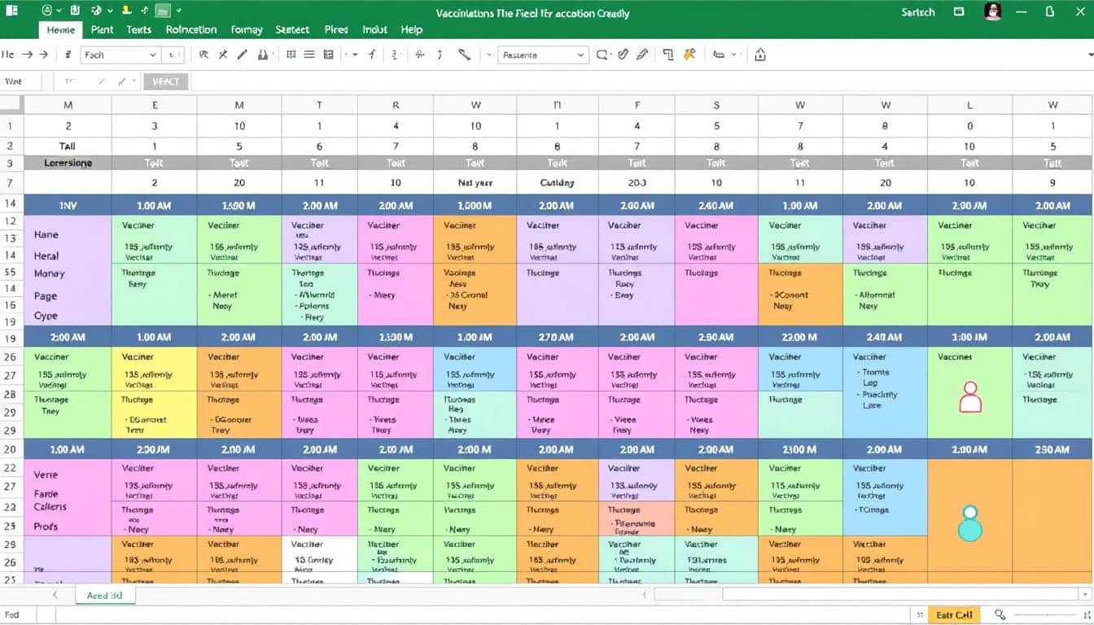The width and height of the screenshot is (1094, 625).
Task: Click the align lines icon in toolbar
Action: pyautogui.click(x=309, y=55)
